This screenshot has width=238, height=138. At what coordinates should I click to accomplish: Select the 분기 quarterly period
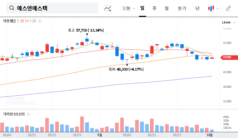182,8
